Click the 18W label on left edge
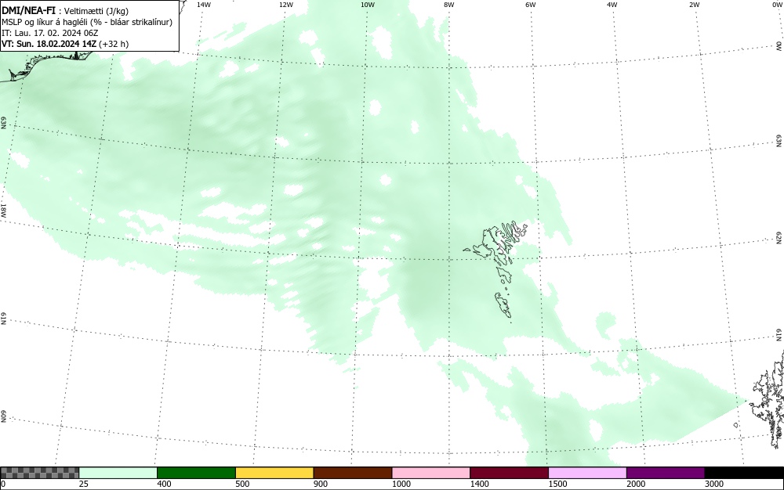Screen dimensions: 784x490 pos(3,210)
